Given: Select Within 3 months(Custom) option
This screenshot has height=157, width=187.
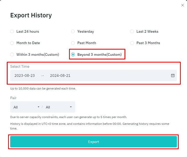Looking at the screenshot, I should click(12, 54).
